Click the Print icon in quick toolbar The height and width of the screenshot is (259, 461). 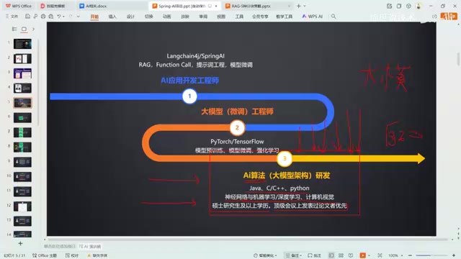pyautogui.click(x=43, y=17)
